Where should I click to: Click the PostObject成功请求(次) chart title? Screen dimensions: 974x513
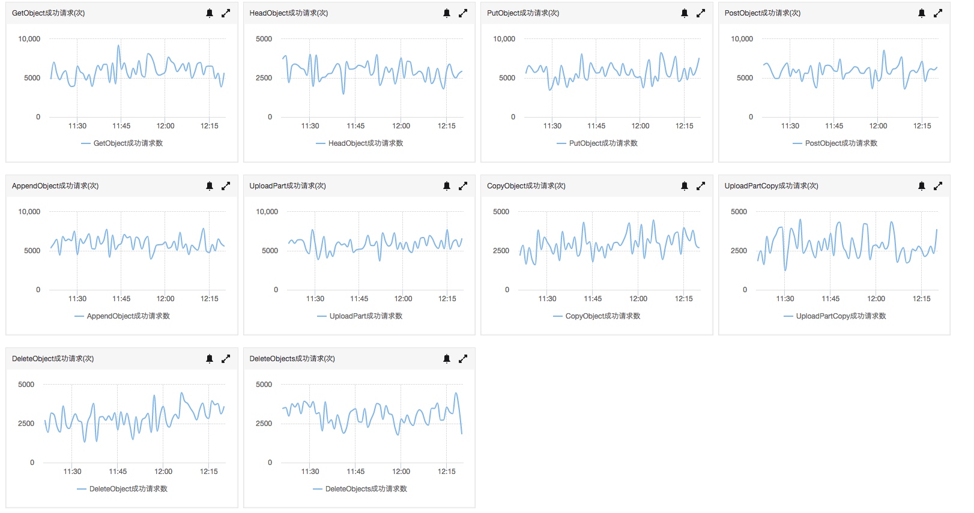[x=763, y=13]
